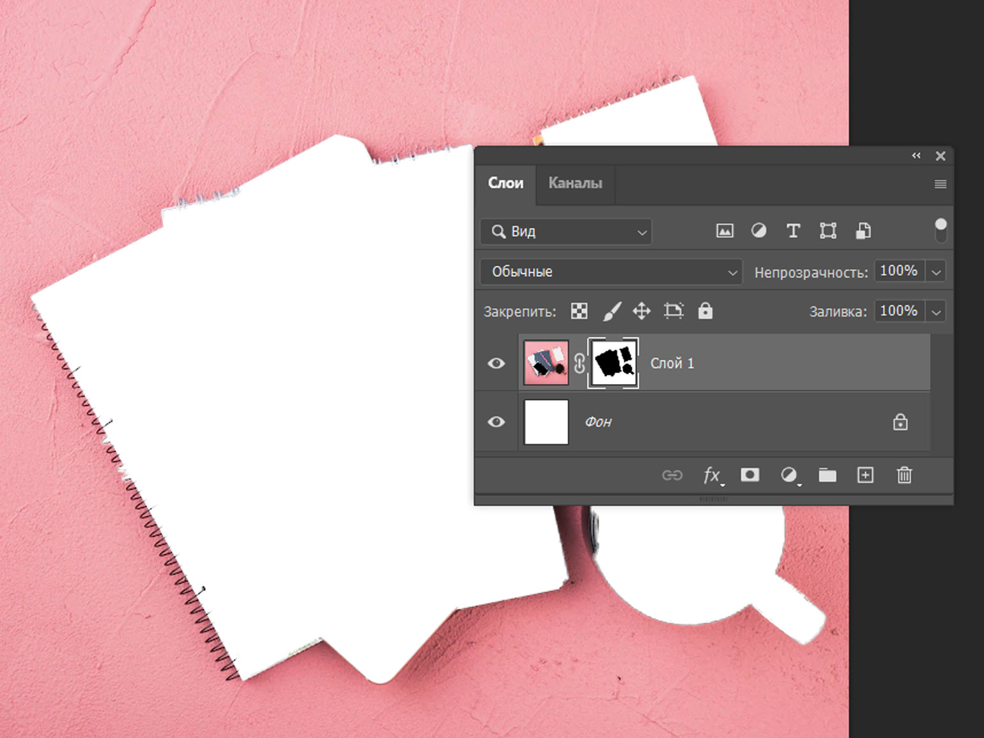The height and width of the screenshot is (738, 984).
Task: Open the Обычные blend mode dropdown
Action: click(x=611, y=272)
